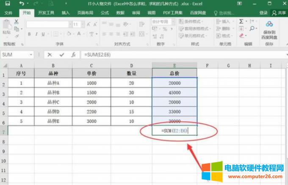This screenshot has width=288, height=185.
Task: Open the 文件 menu
Action: coord(8,13)
